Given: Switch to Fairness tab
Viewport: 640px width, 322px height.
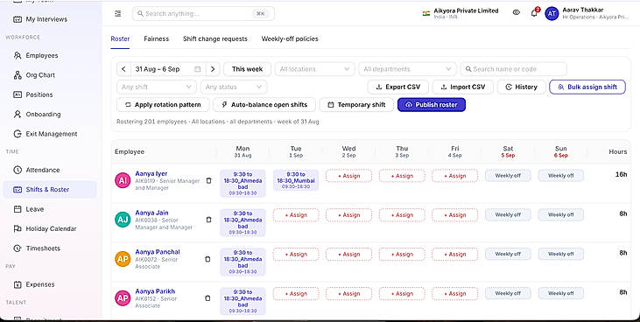Looking at the screenshot, I should [157, 38].
